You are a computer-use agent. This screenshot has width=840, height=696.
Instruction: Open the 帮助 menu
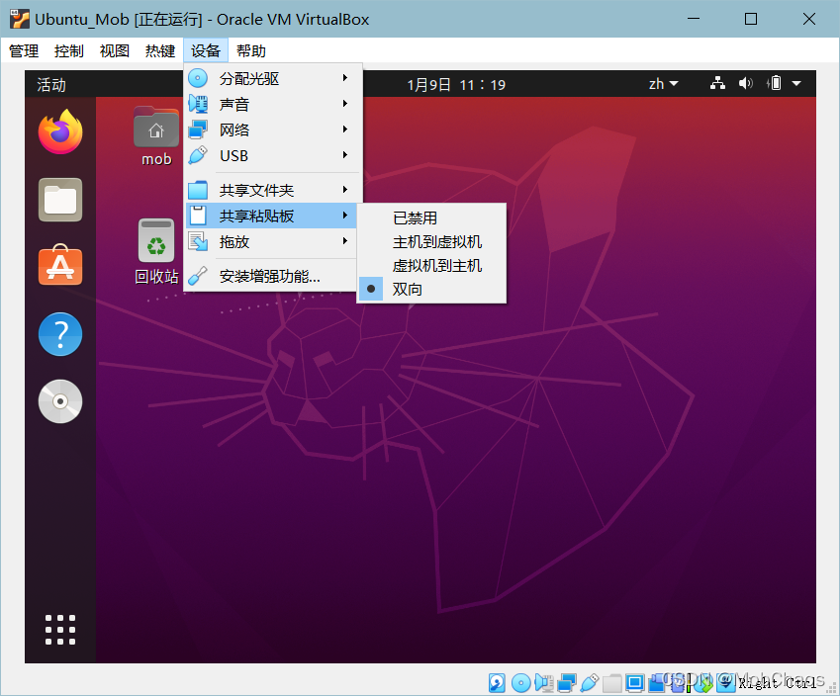tap(251, 50)
